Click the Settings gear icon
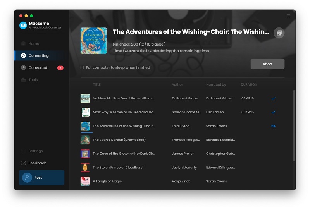Screen dimensions: 310x209 click(23, 151)
